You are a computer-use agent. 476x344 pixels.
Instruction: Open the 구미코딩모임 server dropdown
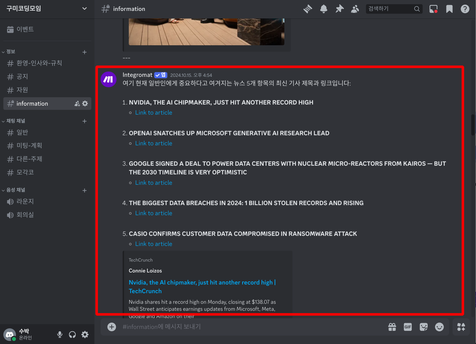click(x=47, y=9)
